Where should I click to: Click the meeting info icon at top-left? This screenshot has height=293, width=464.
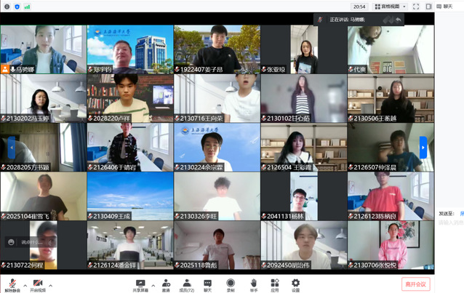(x=7, y=7)
